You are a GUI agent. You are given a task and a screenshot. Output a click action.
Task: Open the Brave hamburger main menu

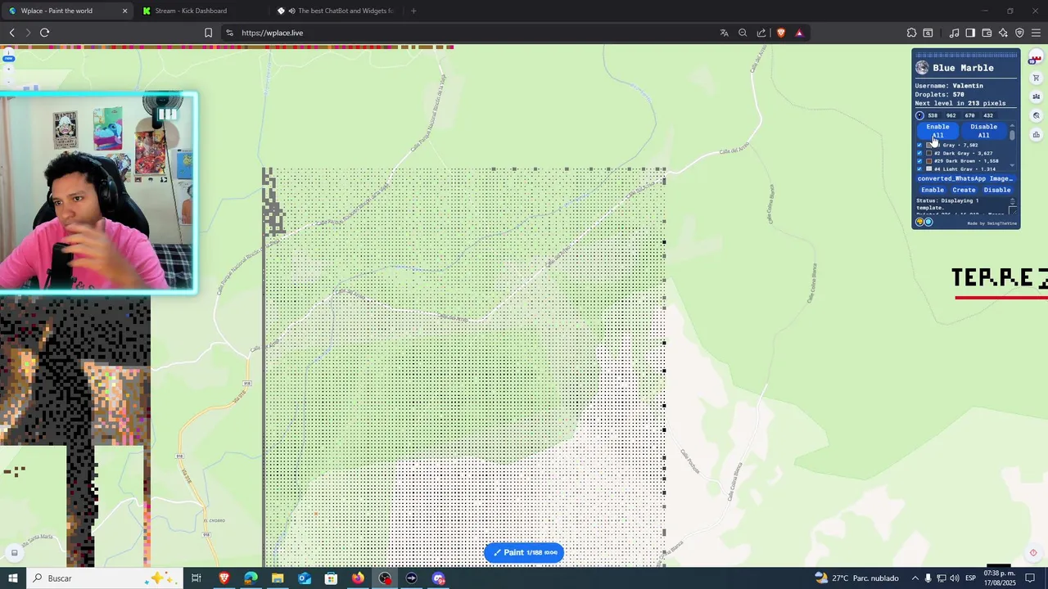(x=1036, y=33)
